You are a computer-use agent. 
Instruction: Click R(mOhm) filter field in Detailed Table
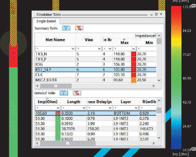pyautogui.click(x=148, y=108)
